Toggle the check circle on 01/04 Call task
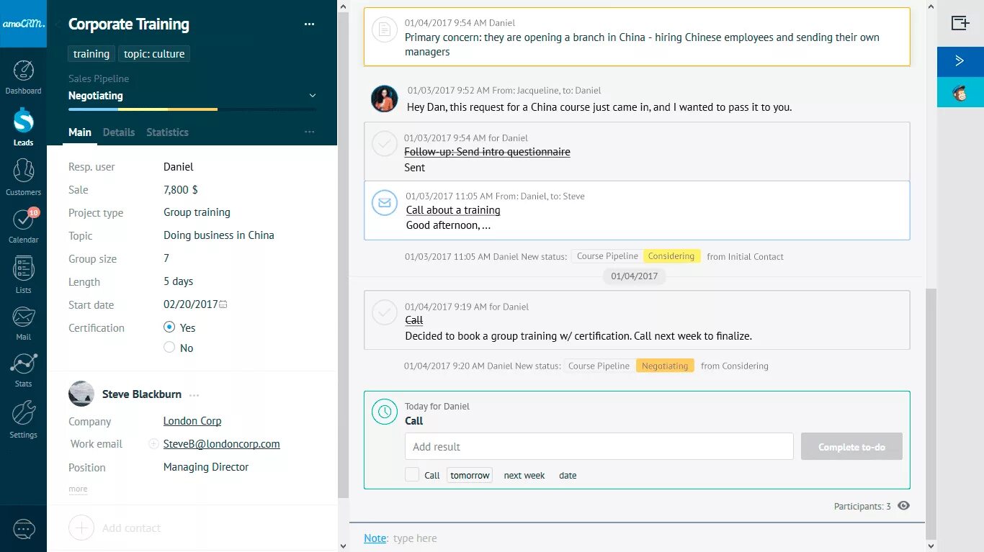 click(x=385, y=312)
